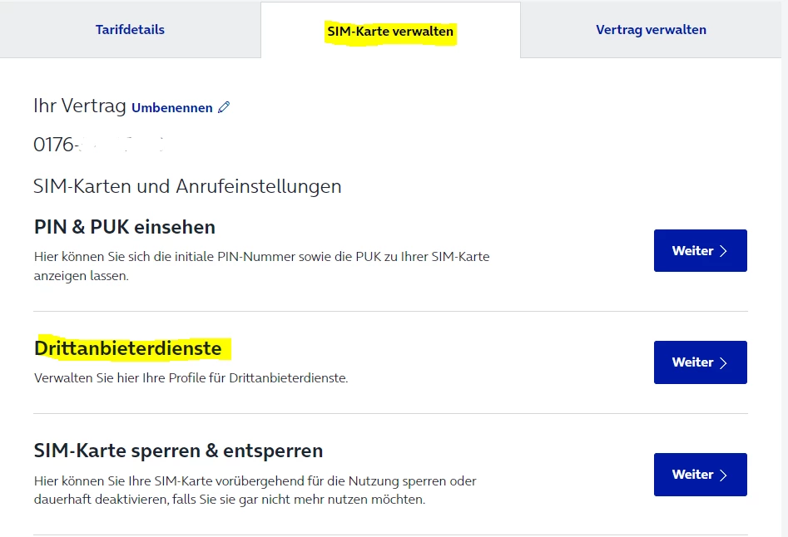Click the PIN & PUK einsehen heading
This screenshot has height=537, width=788.
coord(125,227)
